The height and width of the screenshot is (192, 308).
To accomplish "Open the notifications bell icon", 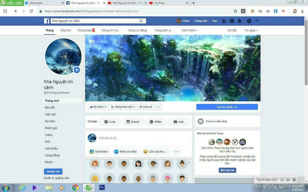I will point(240,21).
